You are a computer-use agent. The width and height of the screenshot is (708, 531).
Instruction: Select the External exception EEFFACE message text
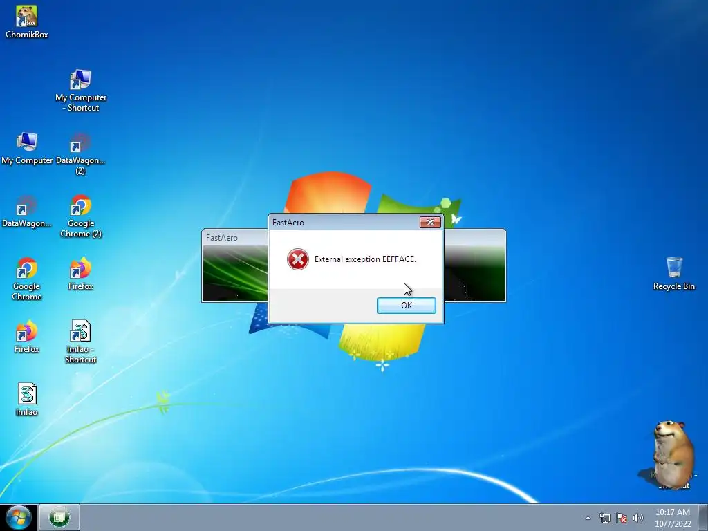click(365, 259)
